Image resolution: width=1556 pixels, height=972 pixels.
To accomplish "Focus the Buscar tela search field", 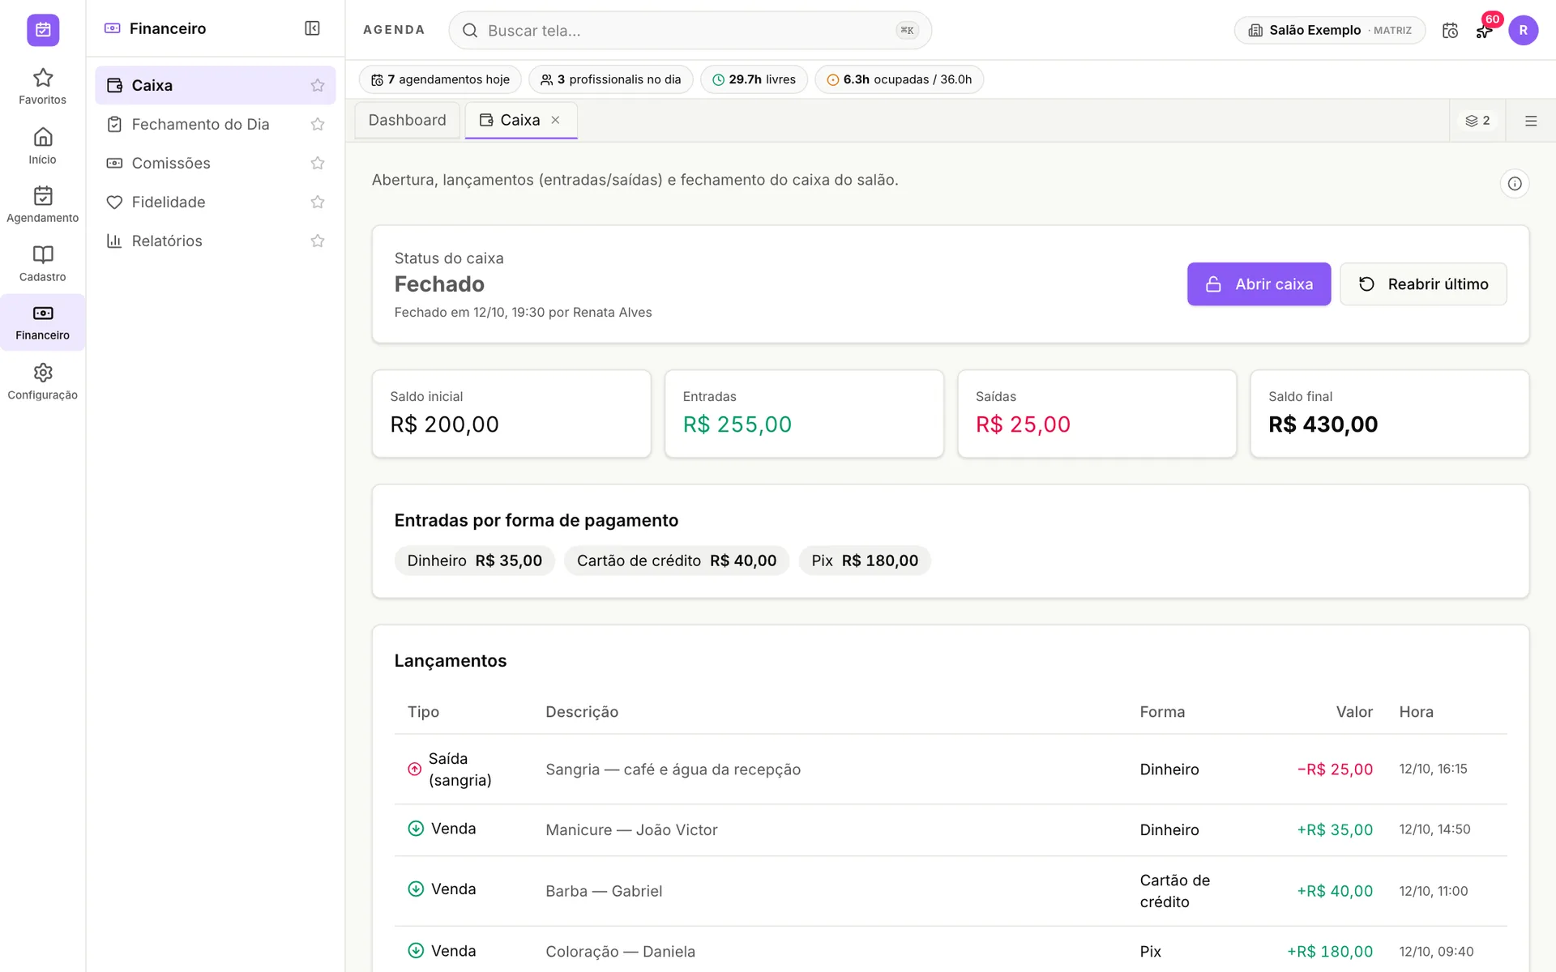I will point(690,31).
